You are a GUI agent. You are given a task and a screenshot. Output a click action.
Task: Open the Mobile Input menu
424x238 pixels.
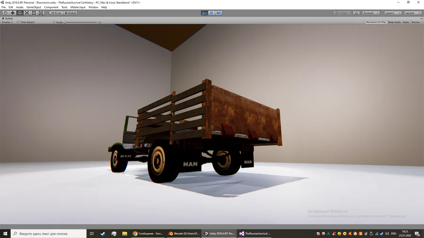click(x=78, y=7)
